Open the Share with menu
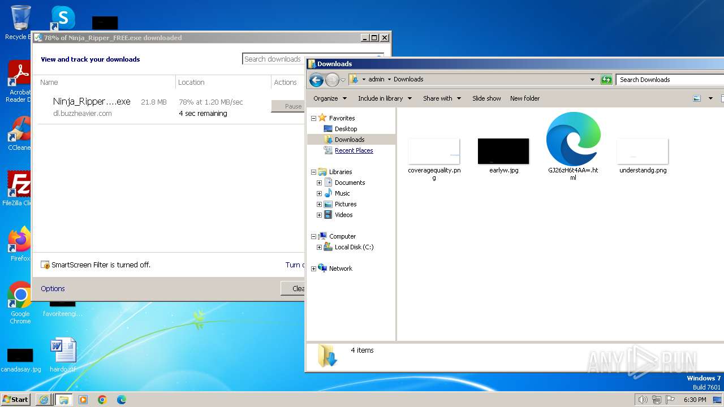724x407 pixels. [442, 98]
